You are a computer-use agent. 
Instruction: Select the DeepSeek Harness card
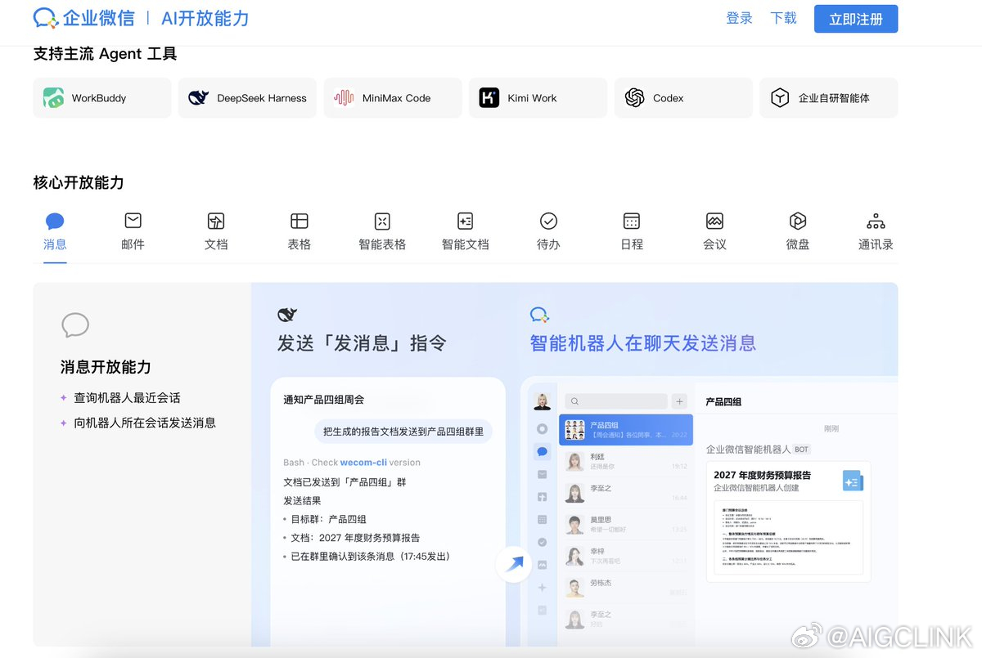pyautogui.click(x=247, y=98)
